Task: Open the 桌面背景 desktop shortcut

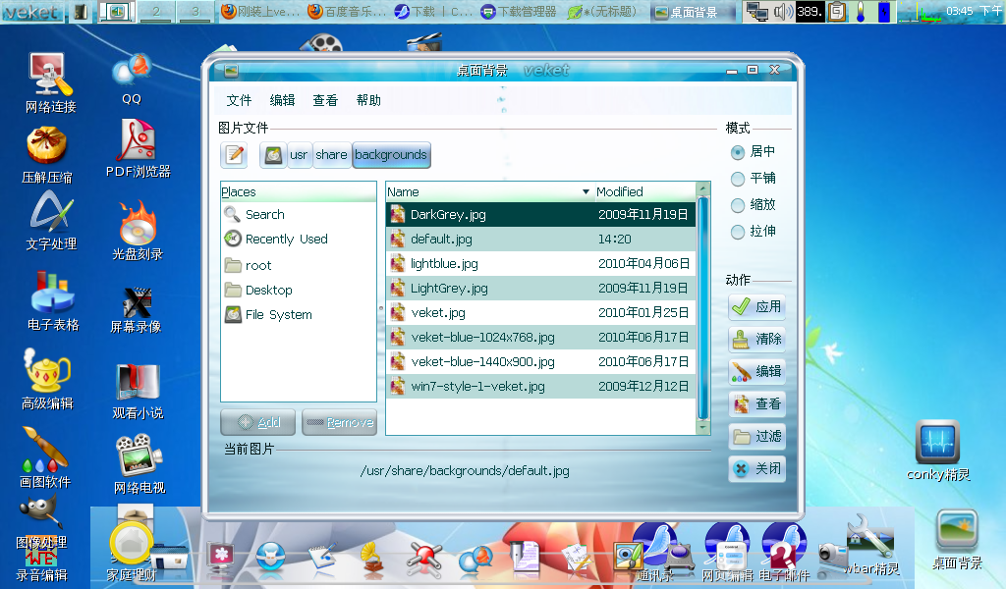Action: click(x=957, y=540)
